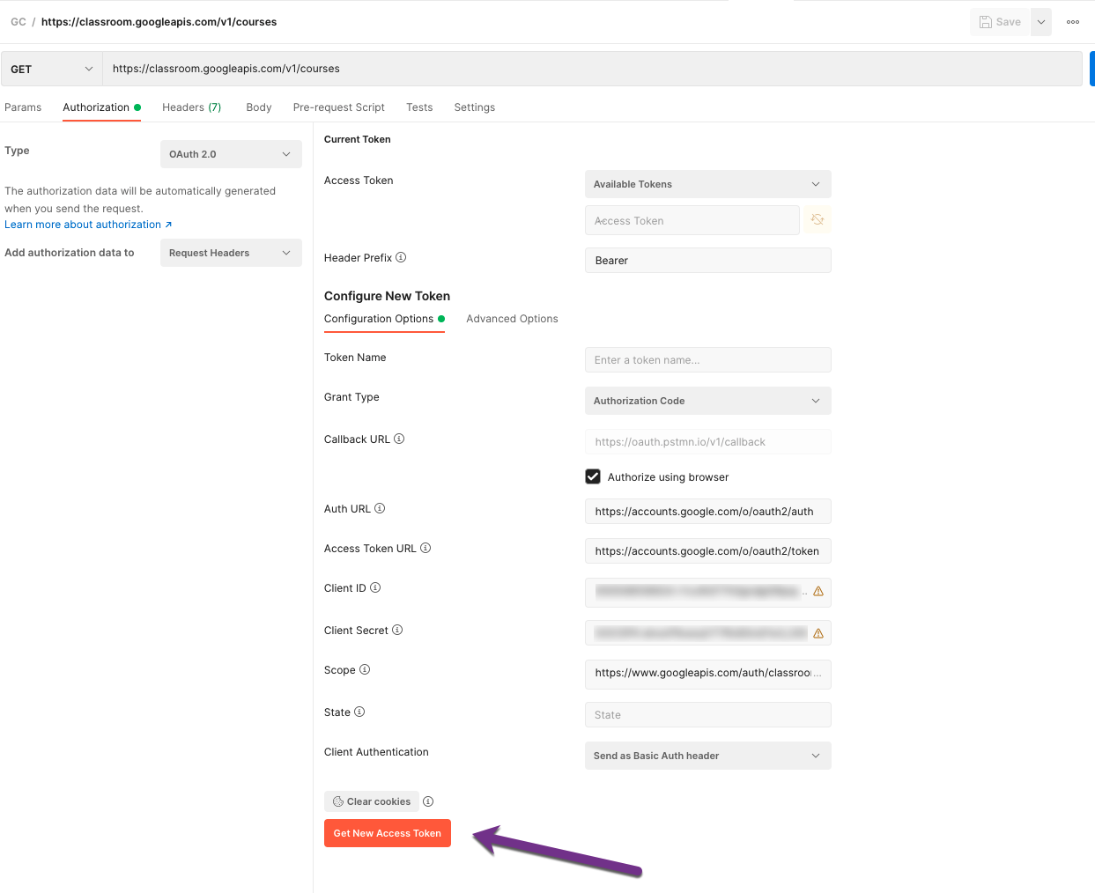Click the Client ID warning icon
The height and width of the screenshot is (893, 1095).
(818, 592)
